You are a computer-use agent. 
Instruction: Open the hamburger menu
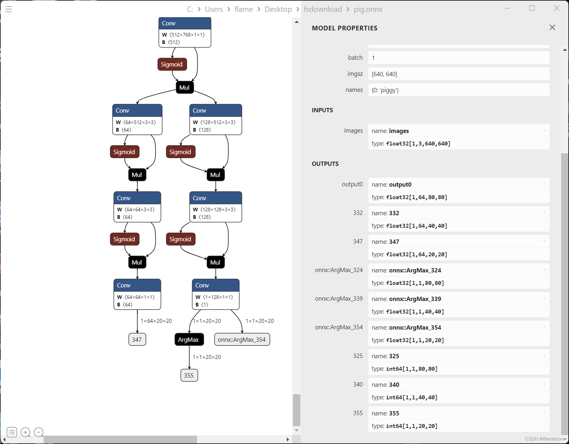(9, 9)
